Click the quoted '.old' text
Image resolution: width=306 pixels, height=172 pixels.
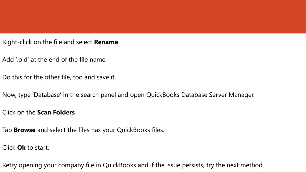[x=22, y=60]
